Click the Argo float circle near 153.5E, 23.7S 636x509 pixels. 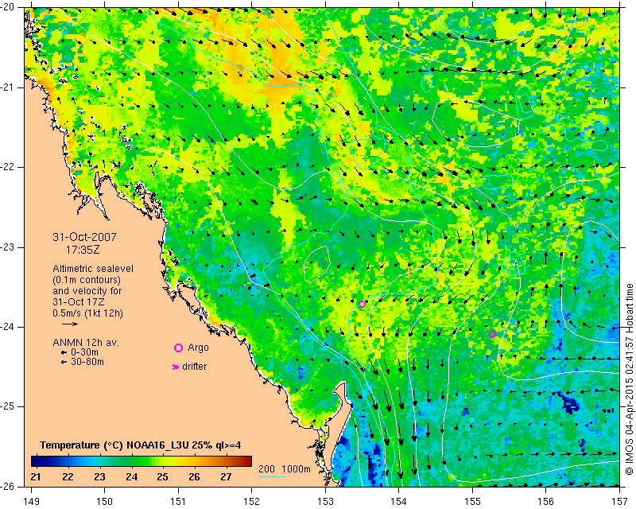tap(363, 304)
